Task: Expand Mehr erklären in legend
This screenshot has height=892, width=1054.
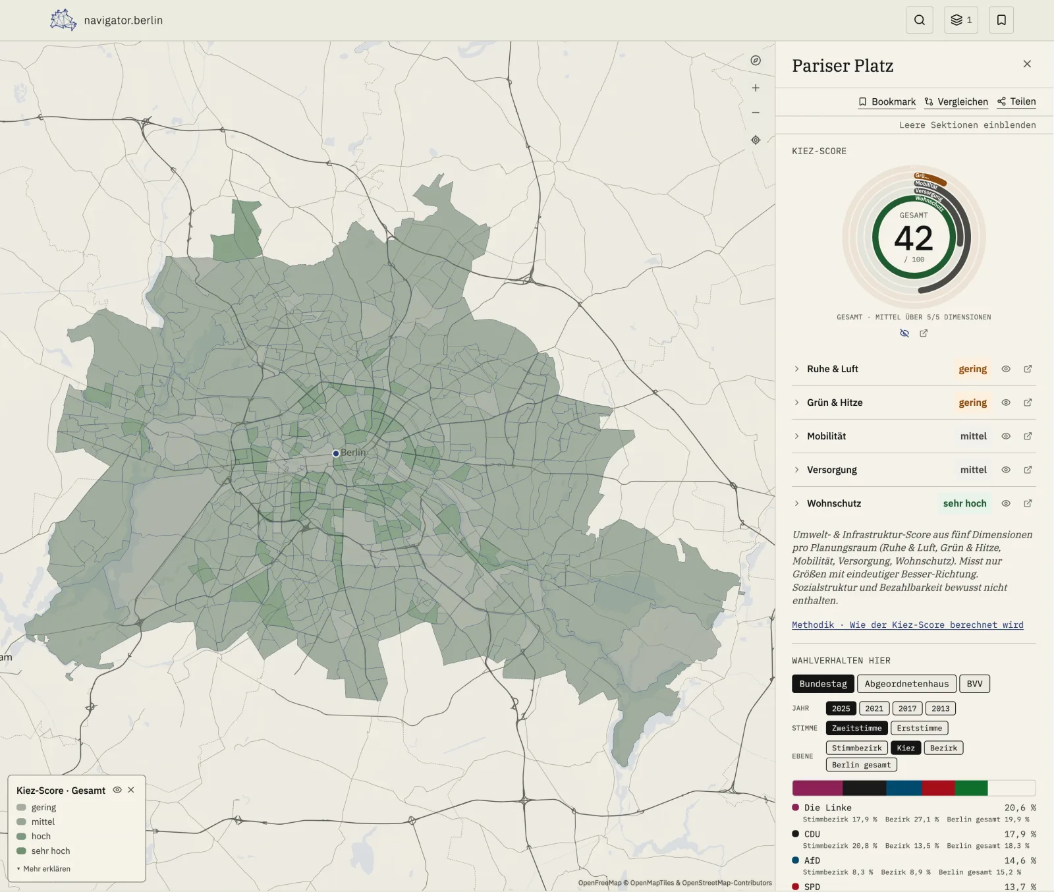Action: [43, 869]
